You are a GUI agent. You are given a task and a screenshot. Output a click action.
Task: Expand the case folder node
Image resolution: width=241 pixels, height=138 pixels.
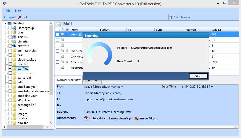click(x=6, y=55)
